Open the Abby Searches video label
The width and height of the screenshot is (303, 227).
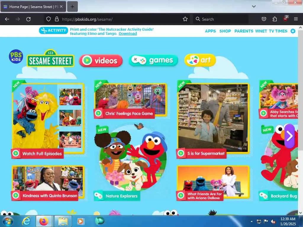tap(283, 114)
